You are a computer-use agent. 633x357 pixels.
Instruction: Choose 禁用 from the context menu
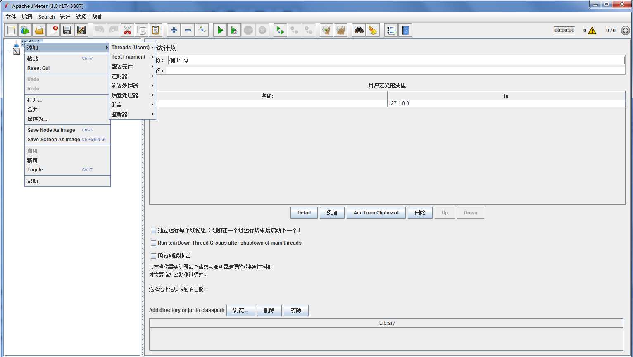(67, 160)
